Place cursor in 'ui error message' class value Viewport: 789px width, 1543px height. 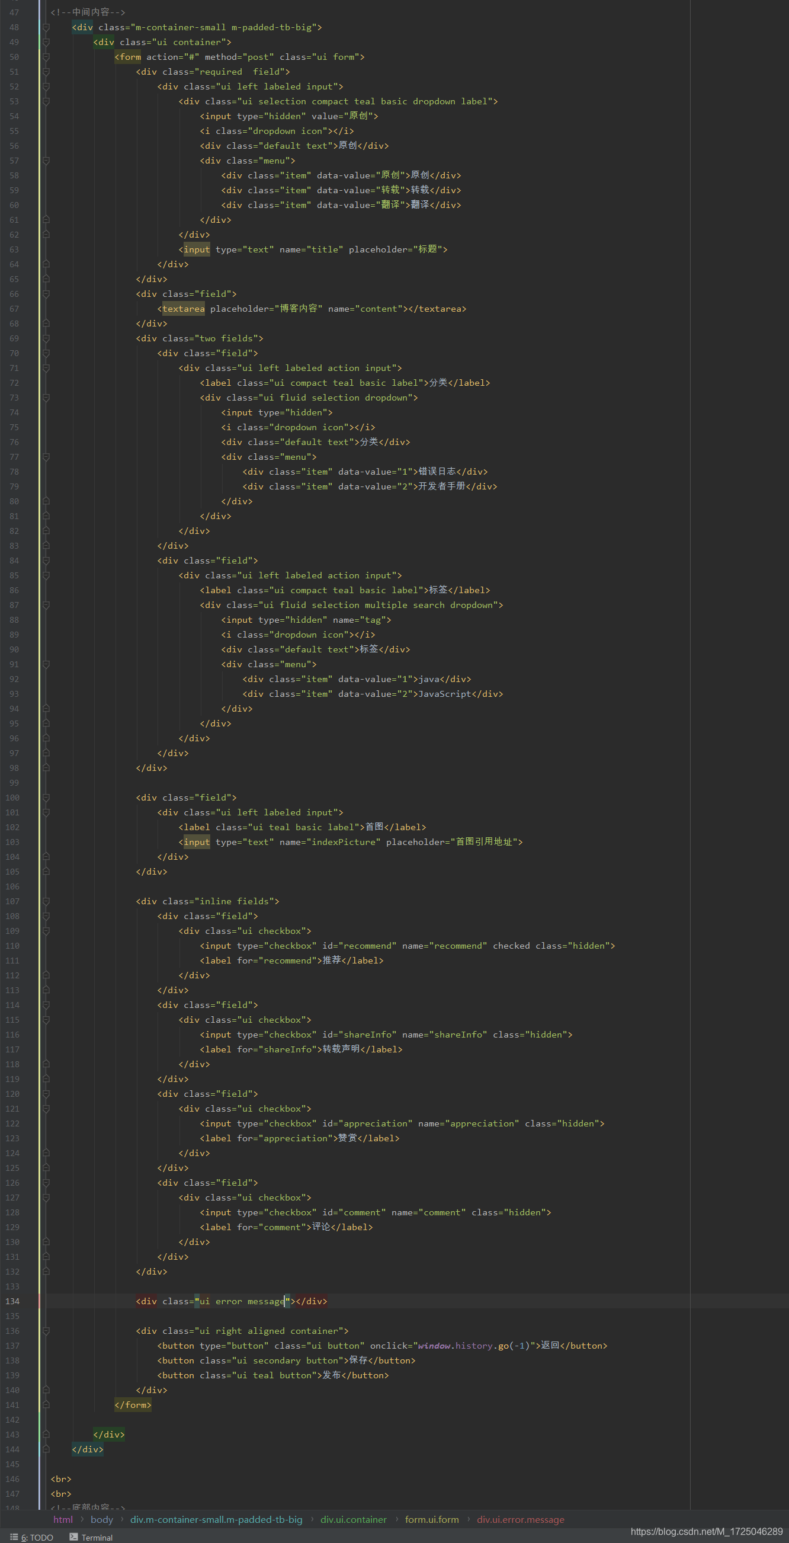click(242, 1301)
